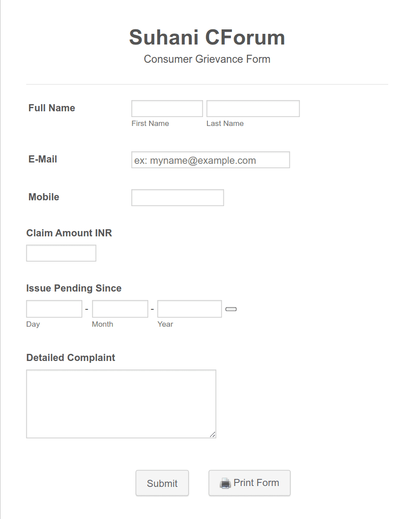The image size is (414, 519).
Task: Click the E-Mail field label
Action: tap(43, 159)
